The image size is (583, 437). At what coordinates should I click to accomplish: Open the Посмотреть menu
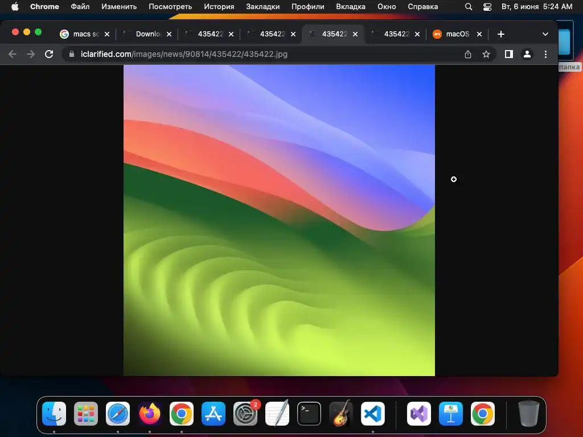(170, 7)
